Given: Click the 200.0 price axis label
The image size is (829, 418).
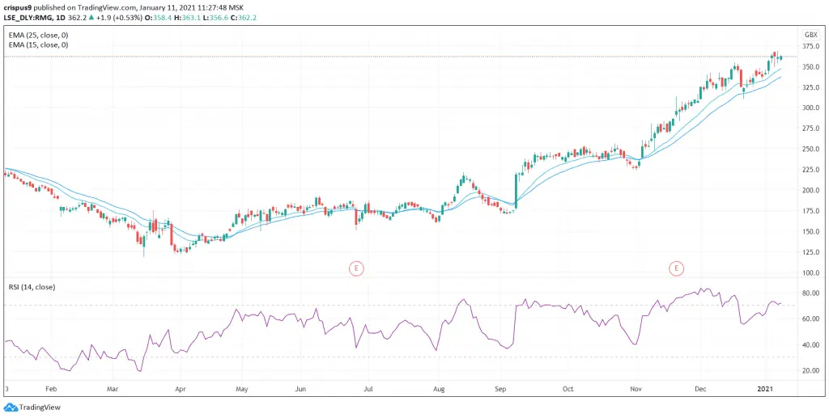Looking at the screenshot, I should 812,191.
